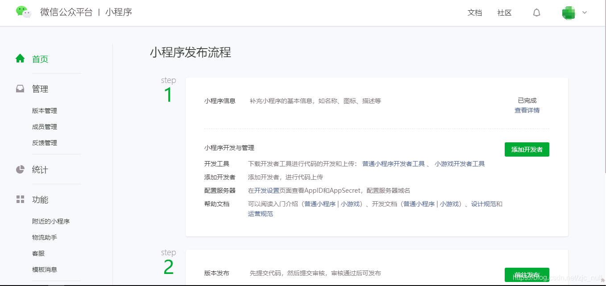Click 小程序发布流程 heading
This screenshot has height=286, width=606.
[x=191, y=53]
